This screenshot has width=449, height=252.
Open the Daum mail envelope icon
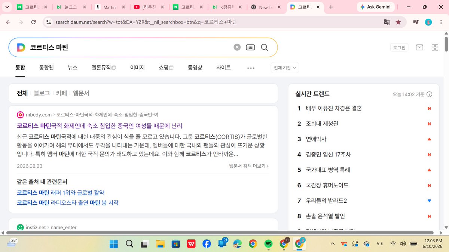tap(419, 47)
